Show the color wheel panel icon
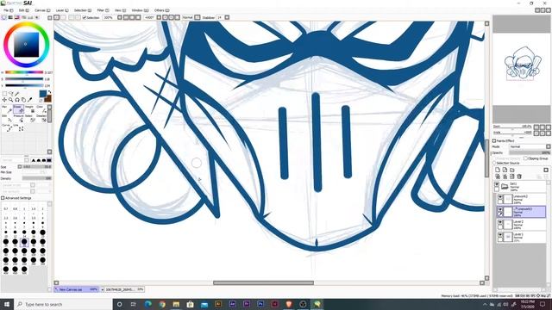The width and height of the screenshot is (552, 310). pyautogui.click(x=3, y=17)
